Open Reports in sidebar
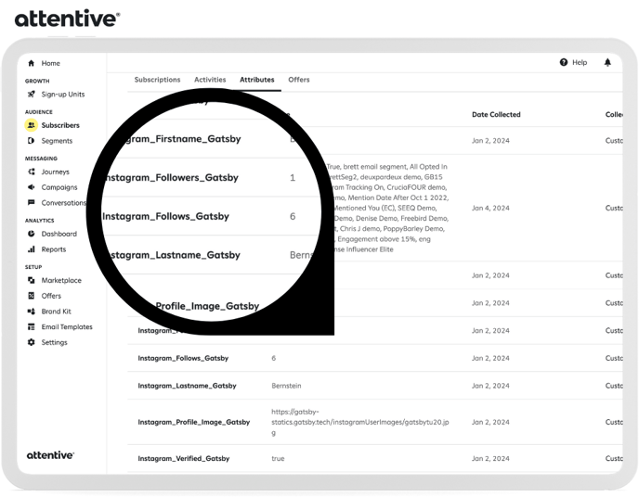 click(54, 248)
